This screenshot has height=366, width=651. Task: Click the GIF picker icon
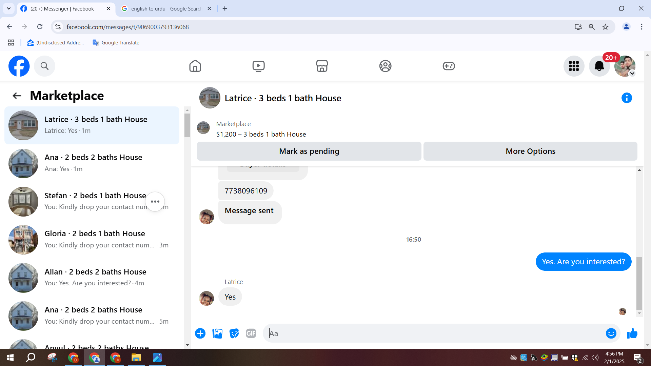[251, 333]
